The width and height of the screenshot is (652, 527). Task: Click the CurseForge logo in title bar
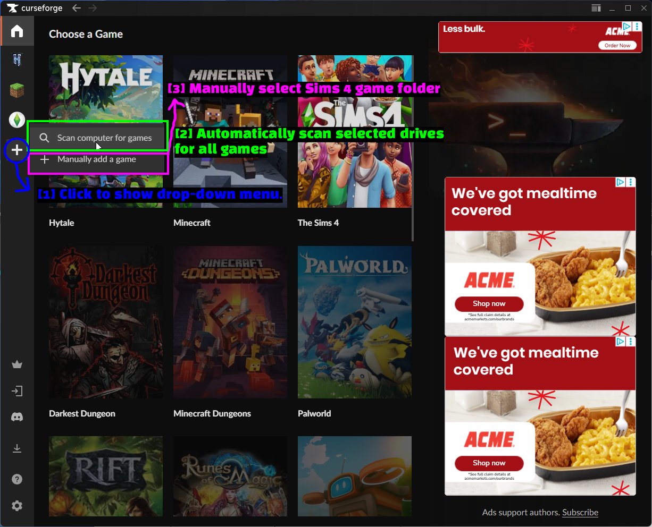pos(35,8)
